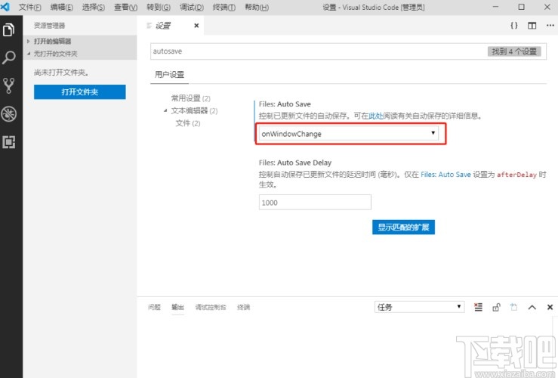Click the 显示匹配的扩展 button
The height and width of the screenshot is (378, 558).
click(x=403, y=228)
